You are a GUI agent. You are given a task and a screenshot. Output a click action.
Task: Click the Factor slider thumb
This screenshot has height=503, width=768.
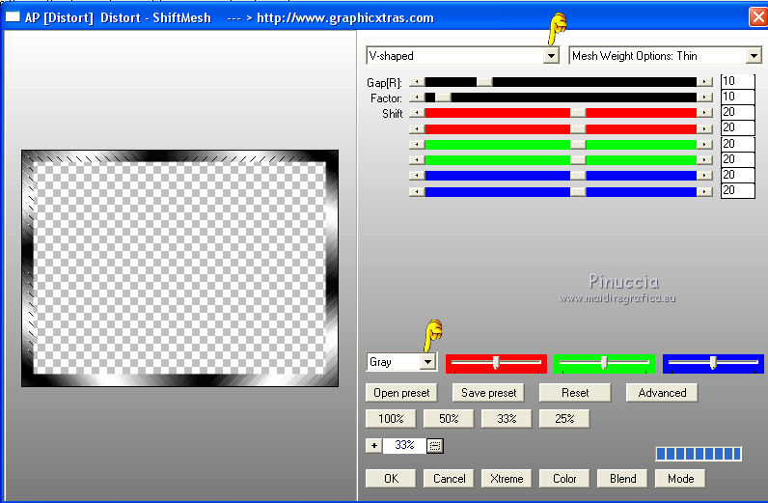coord(443,98)
